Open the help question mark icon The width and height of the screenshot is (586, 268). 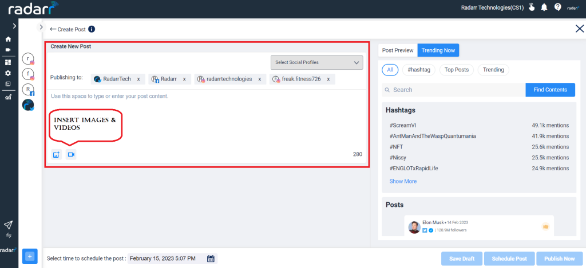click(557, 7)
